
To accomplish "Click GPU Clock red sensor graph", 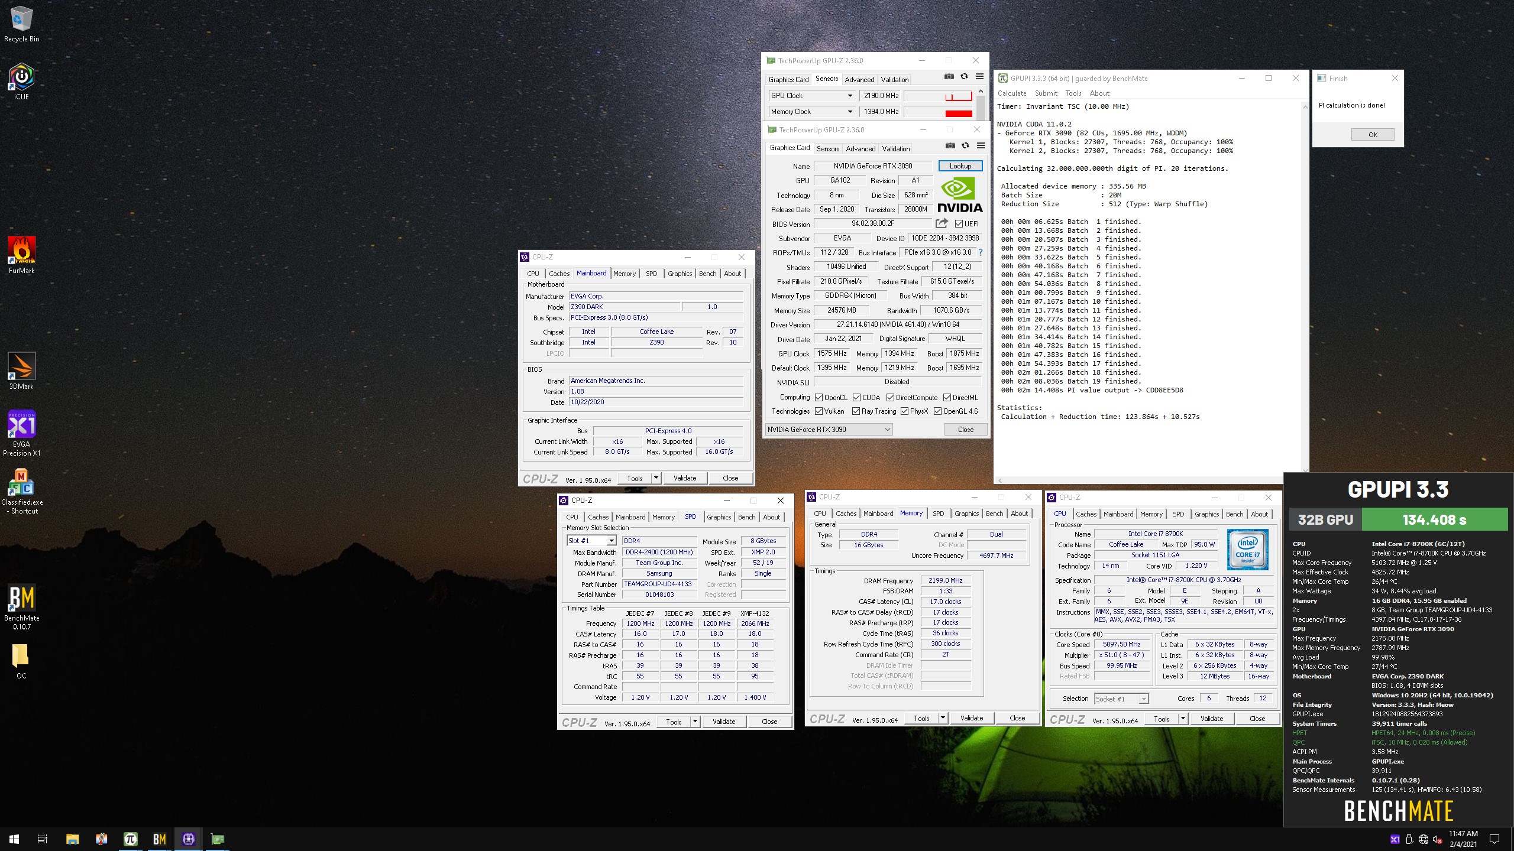I will [939, 96].
